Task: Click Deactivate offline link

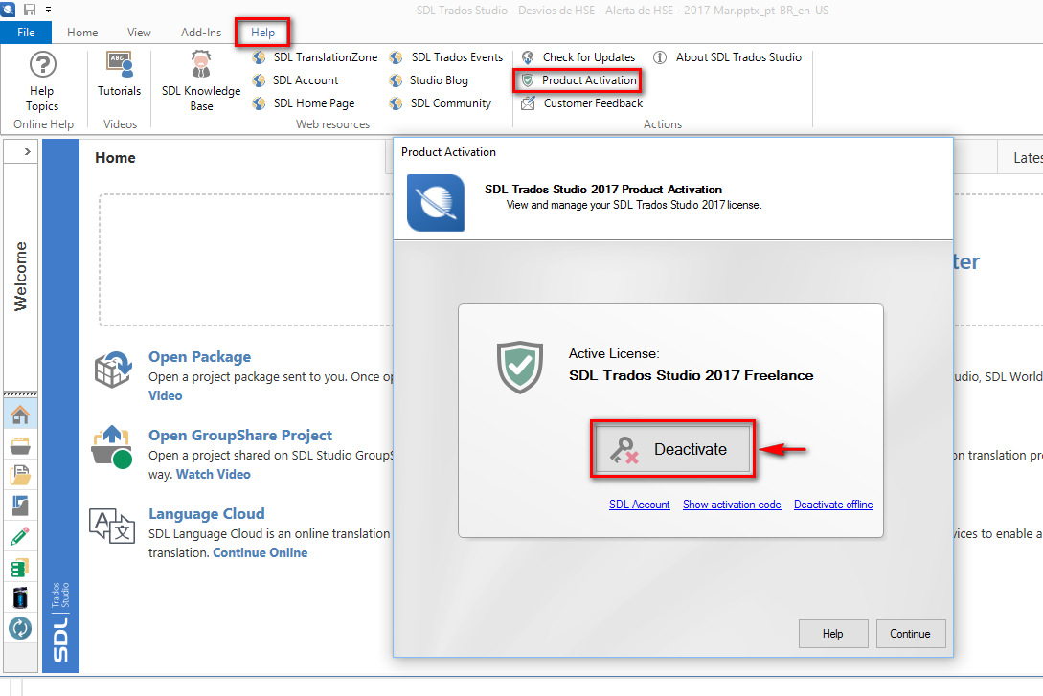Action: [833, 505]
